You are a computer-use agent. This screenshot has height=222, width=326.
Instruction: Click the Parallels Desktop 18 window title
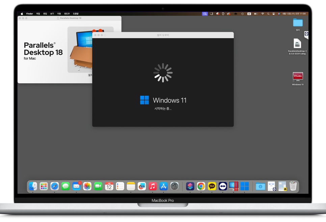(71, 18)
